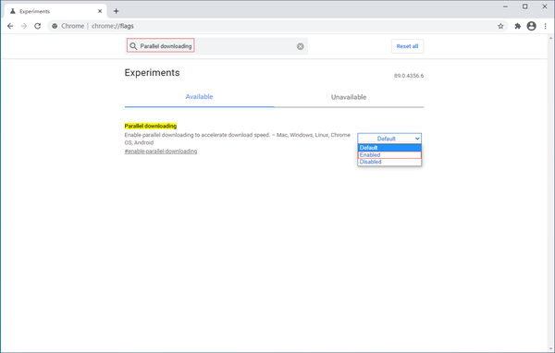This screenshot has width=555, height=353.
Task: Bookmark this page with the star icon
Action: click(x=500, y=26)
